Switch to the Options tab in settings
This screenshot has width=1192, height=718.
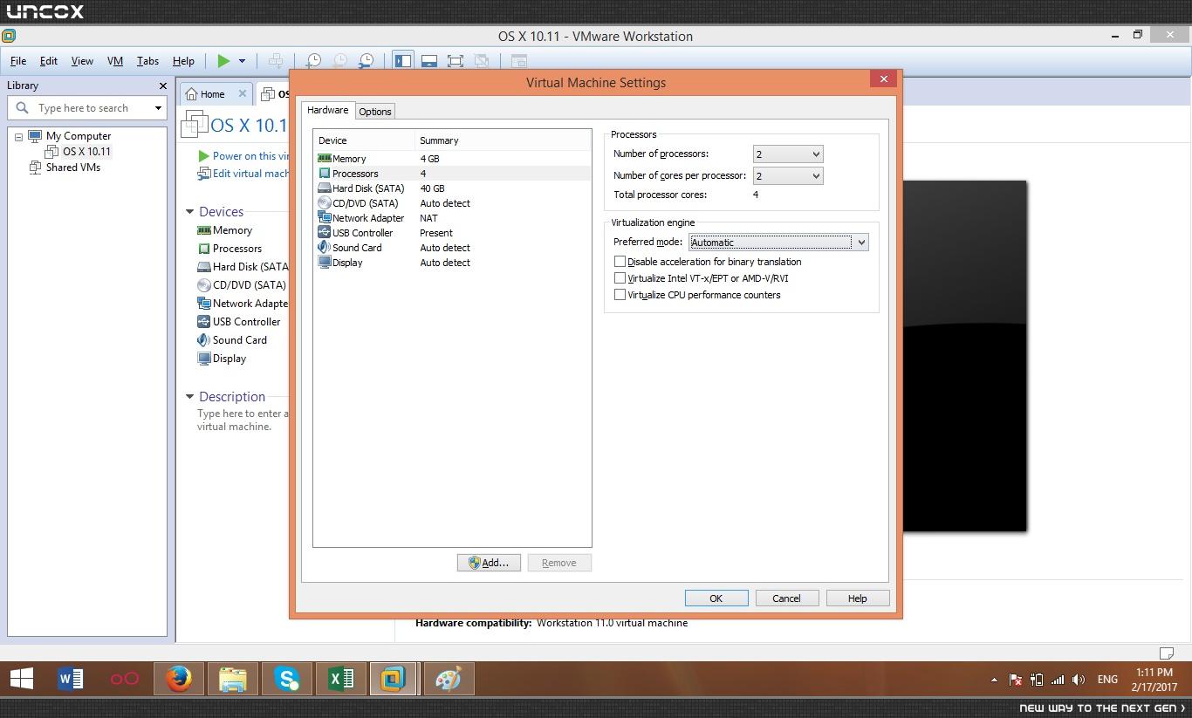coord(375,112)
